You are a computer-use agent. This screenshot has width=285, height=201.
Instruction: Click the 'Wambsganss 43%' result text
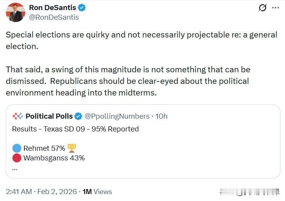[54, 158]
